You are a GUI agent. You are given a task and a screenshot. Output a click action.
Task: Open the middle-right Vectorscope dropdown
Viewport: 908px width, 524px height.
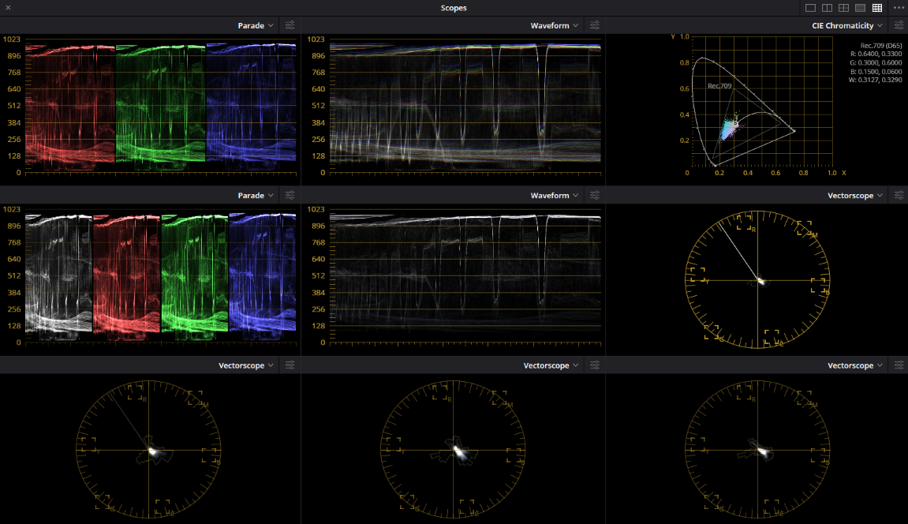click(854, 195)
